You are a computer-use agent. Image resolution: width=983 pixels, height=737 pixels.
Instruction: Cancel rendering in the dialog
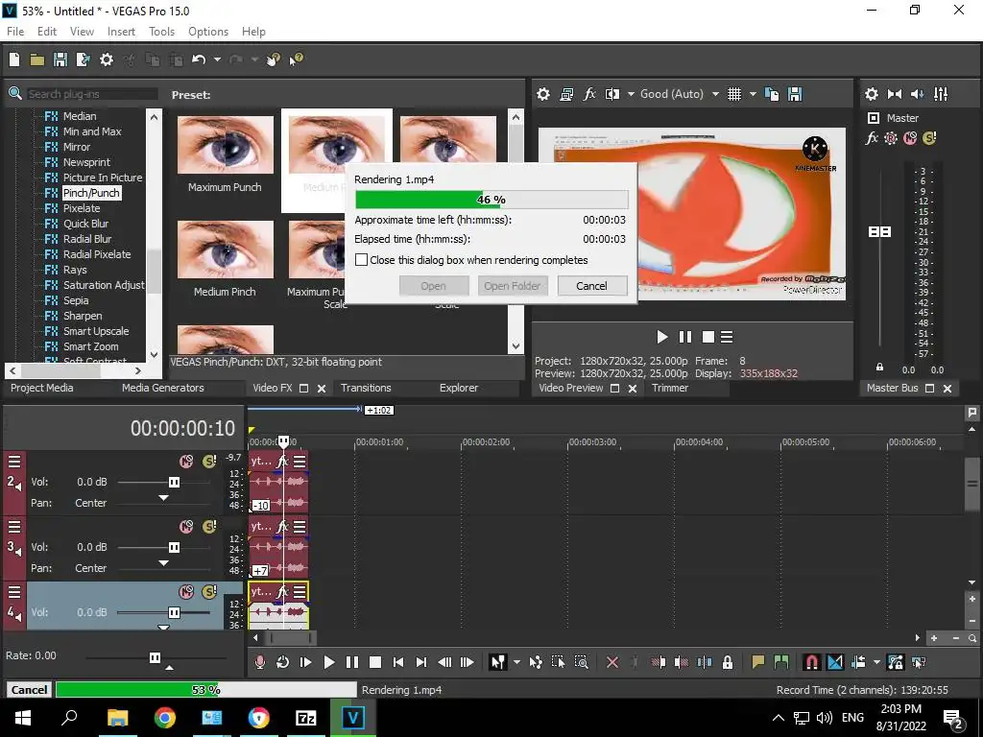591,286
